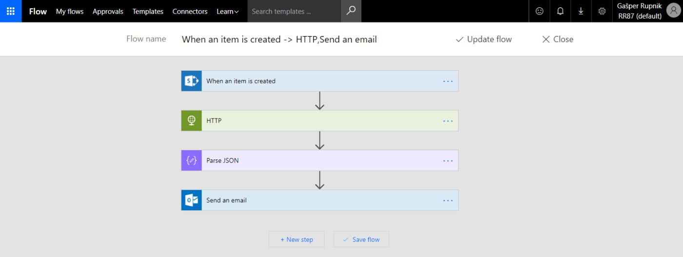The width and height of the screenshot is (683, 257).
Task: Expand the Learn dropdown menu
Action: pyautogui.click(x=228, y=11)
